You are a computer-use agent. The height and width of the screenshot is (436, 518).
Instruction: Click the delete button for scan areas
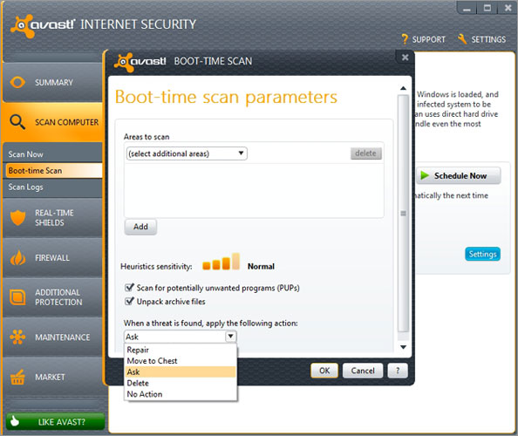click(x=365, y=153)
